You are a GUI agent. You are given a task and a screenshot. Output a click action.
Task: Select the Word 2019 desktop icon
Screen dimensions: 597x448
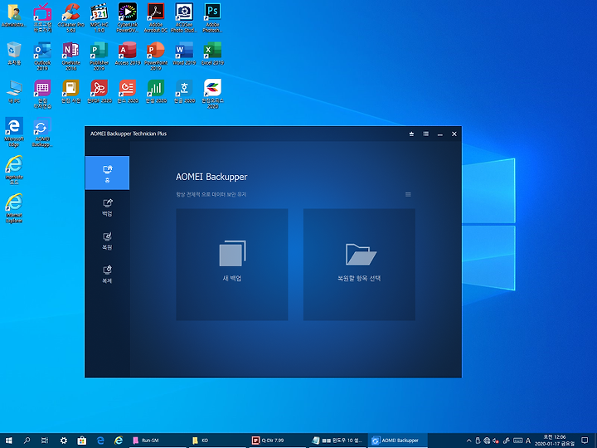(x=184, y=54)
